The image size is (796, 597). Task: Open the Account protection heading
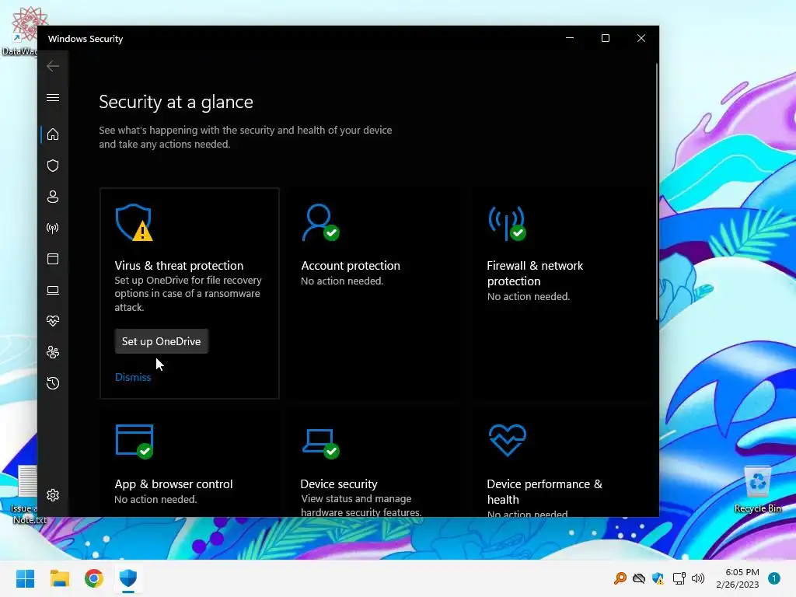coord(351,266)
